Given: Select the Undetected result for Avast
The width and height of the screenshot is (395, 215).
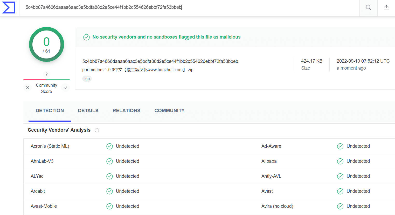Looking at the screenshot, I should tap(358, 191).
